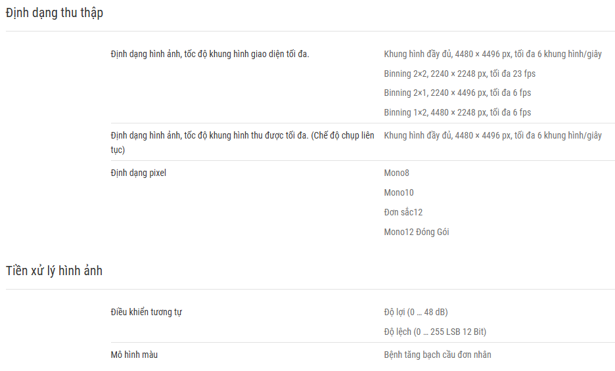The image size is (615, 371).
Task: Click the 'Đơn sắc12' pixel format value
Action: 403,212
